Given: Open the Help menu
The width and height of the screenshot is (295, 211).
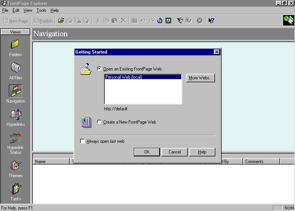Looking at the screenshot, I should coord(55,10).
